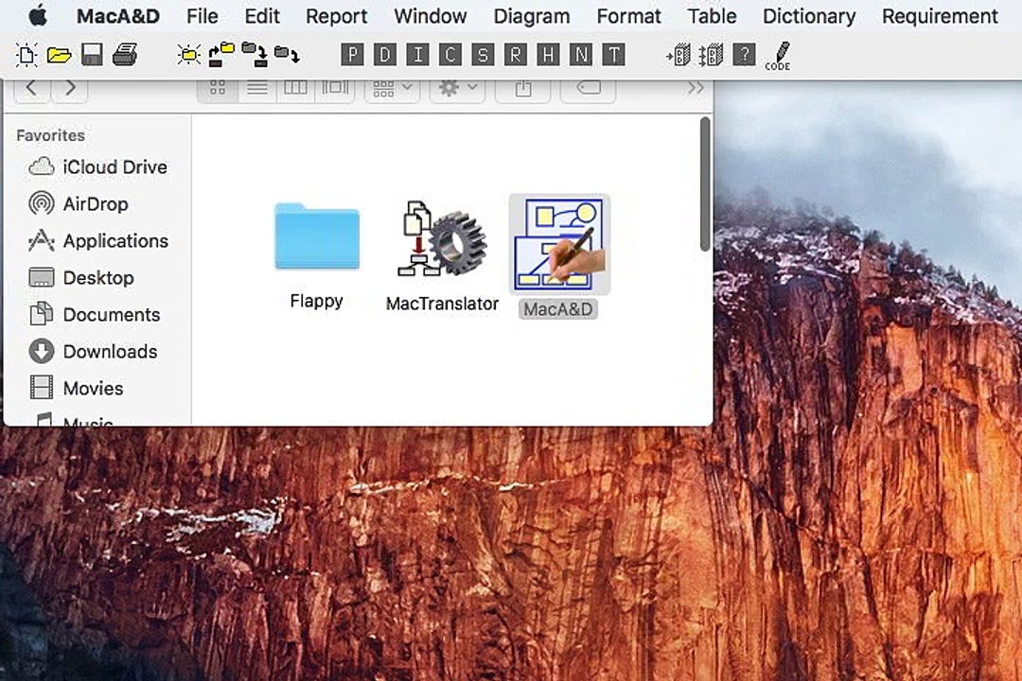Click the Finder edit tags button

point(588,89)
